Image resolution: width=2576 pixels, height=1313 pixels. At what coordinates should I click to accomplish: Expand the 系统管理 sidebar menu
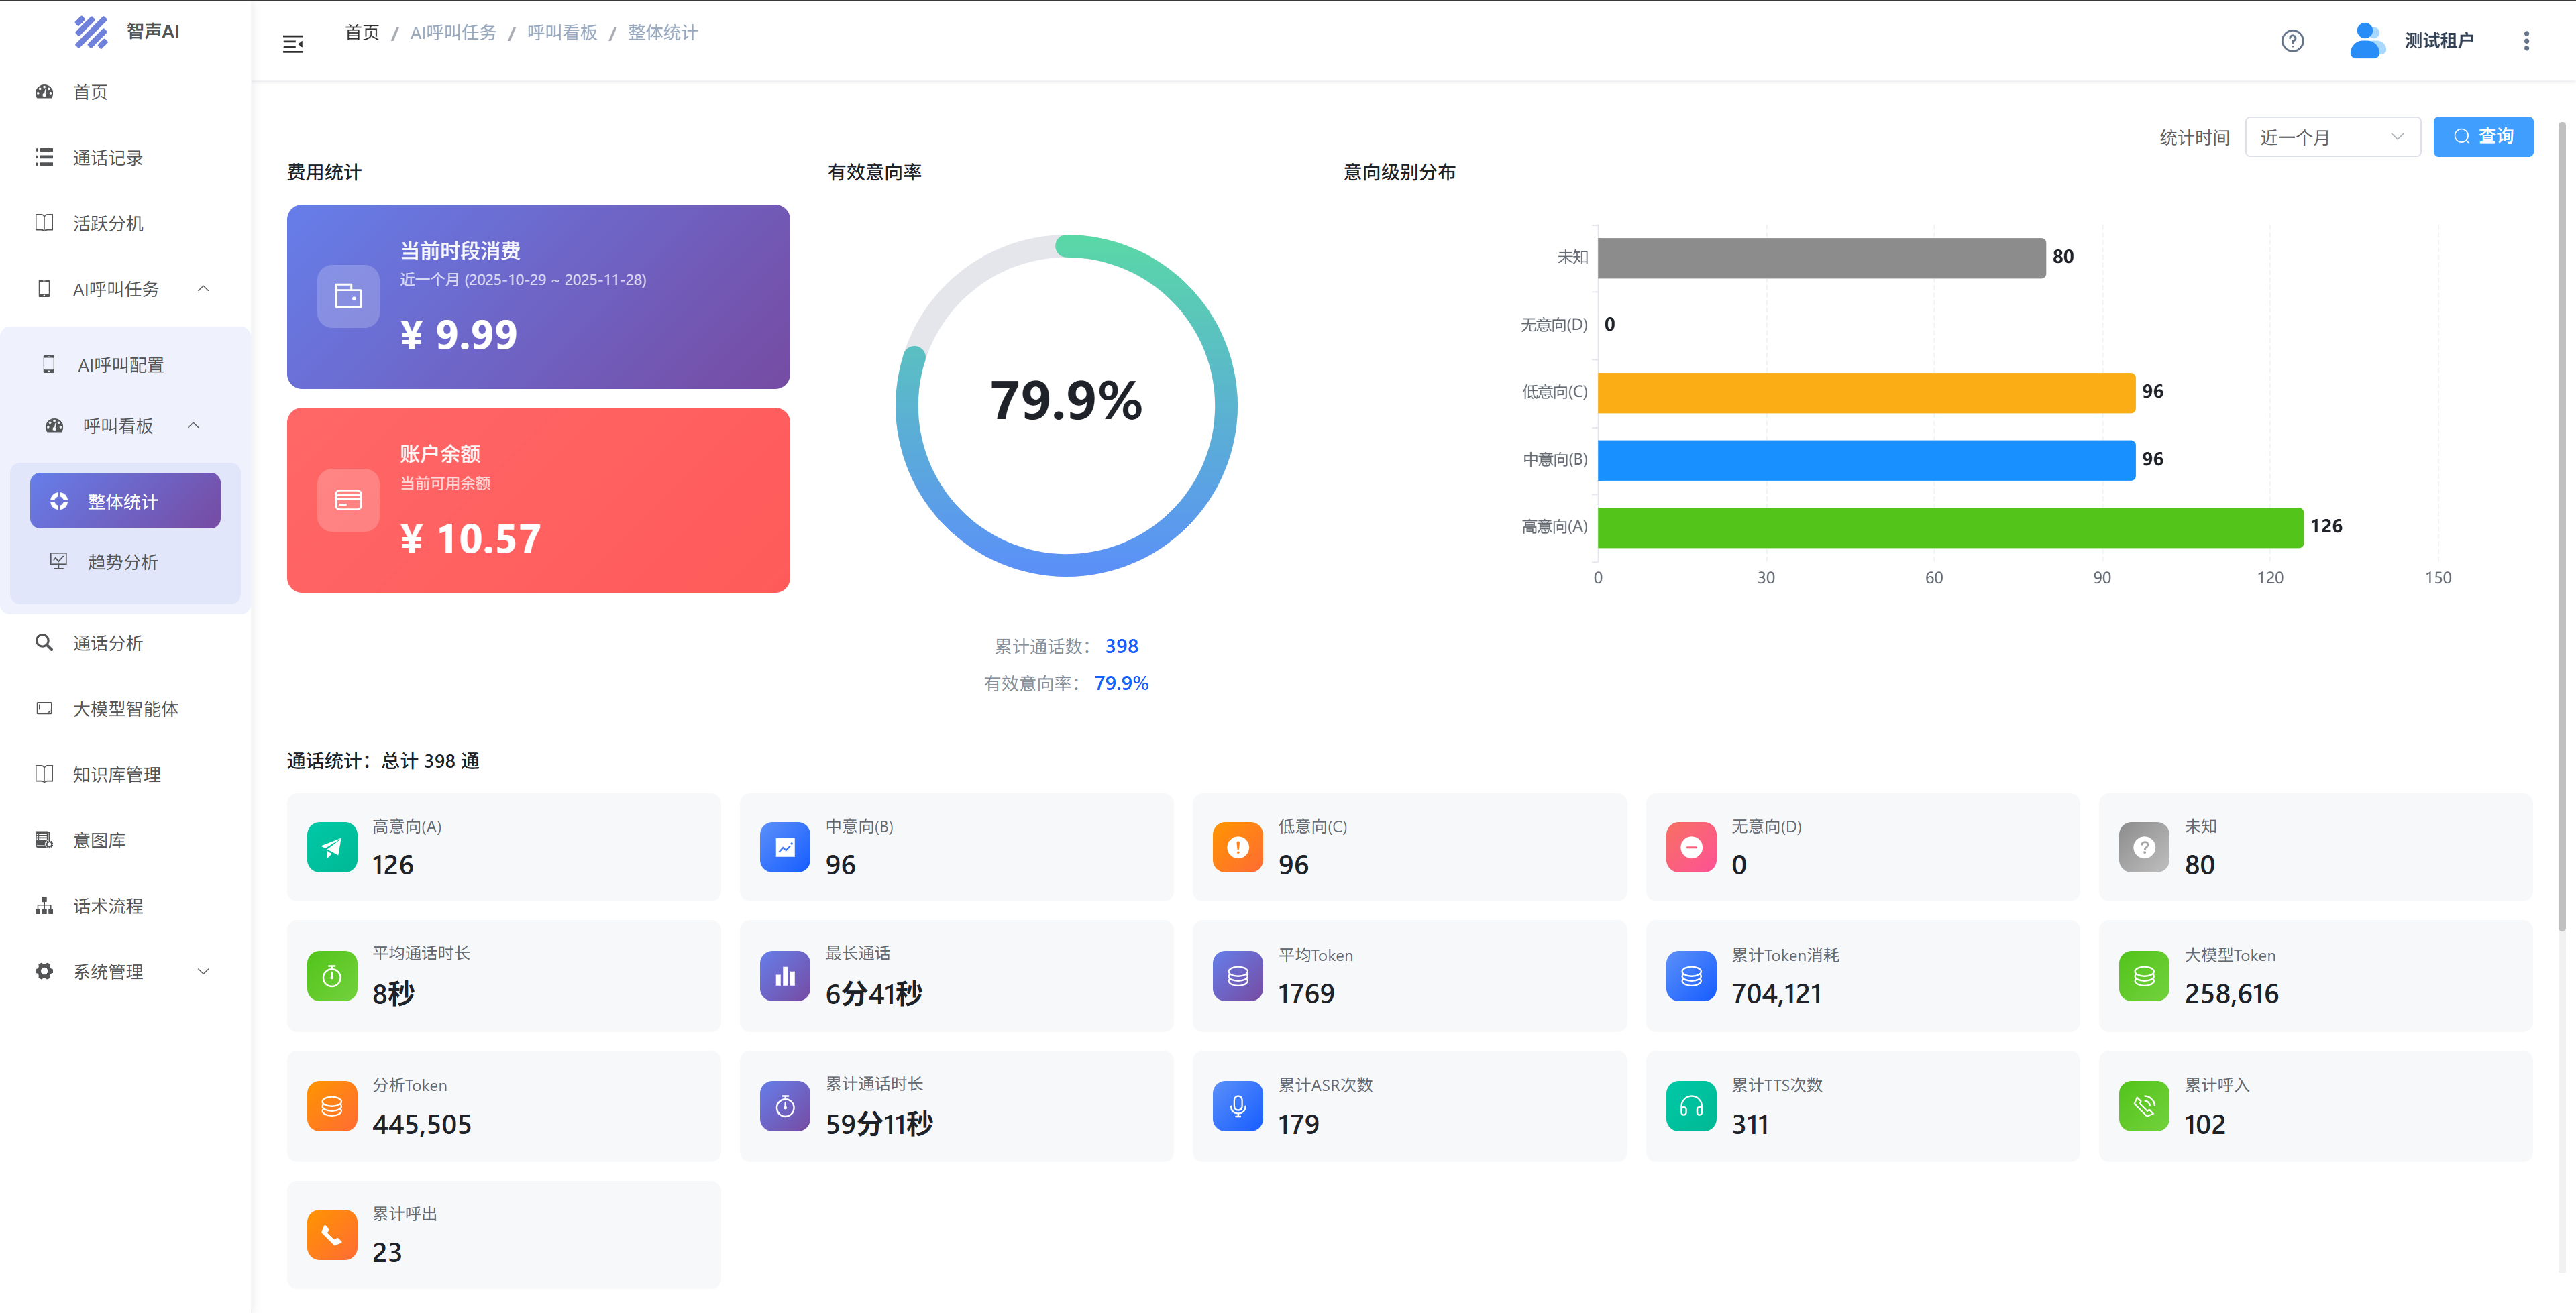pos(203,971)
